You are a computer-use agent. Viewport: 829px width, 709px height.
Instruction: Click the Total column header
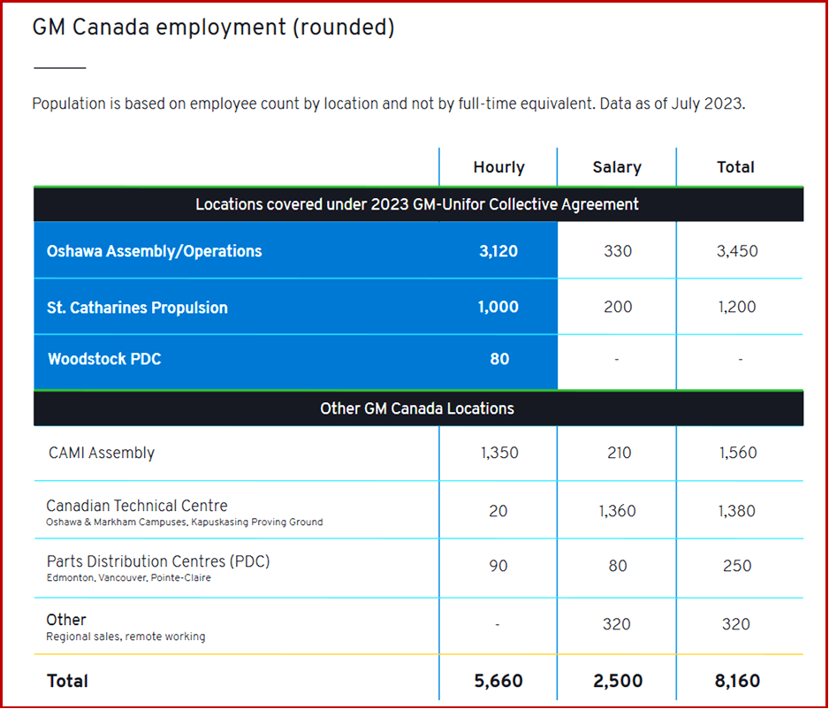click(735, 167)
